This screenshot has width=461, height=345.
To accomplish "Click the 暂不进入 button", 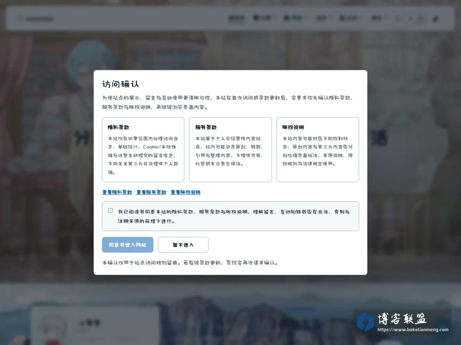I will point(183,245).
